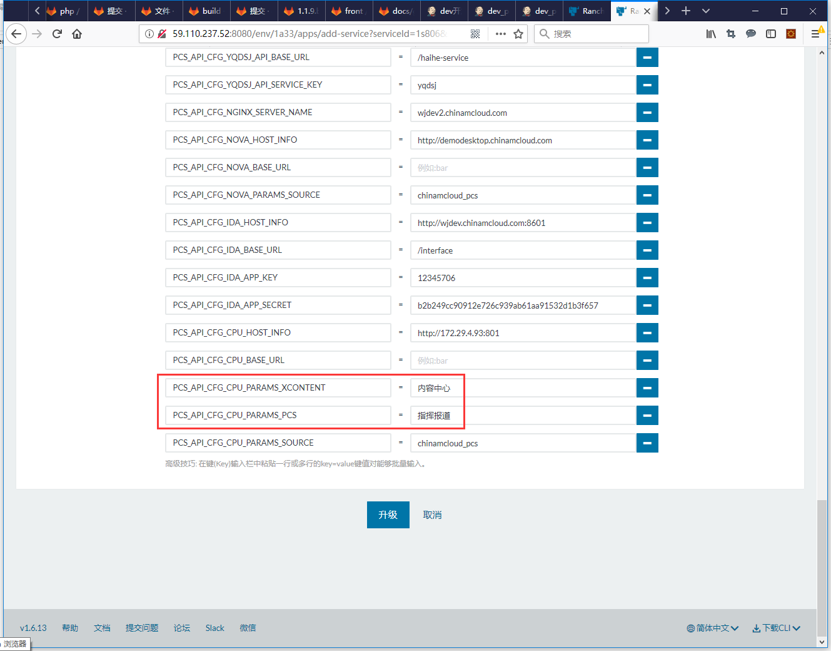
Task: Remove the PCS_API_CFG_CPU_PARAMS_PCS variable row
Action: click(x=647, y=416)
